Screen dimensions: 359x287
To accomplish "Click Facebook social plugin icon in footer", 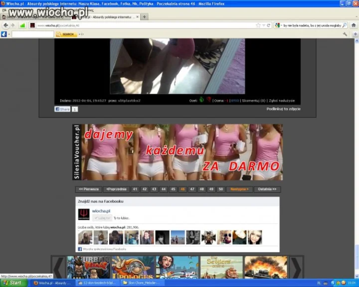I will pos(80,249).
